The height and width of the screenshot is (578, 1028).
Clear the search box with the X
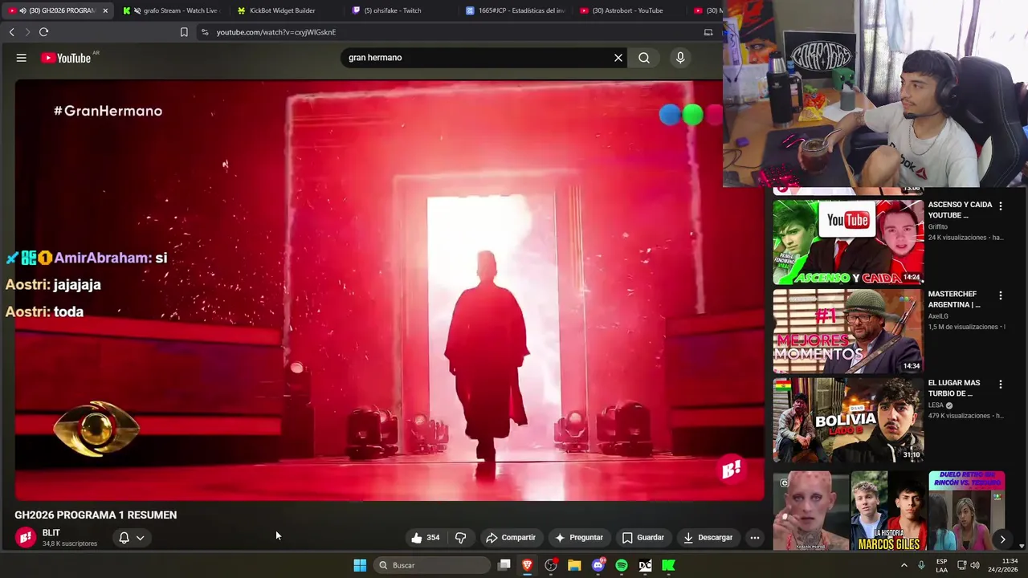point(618,58)
